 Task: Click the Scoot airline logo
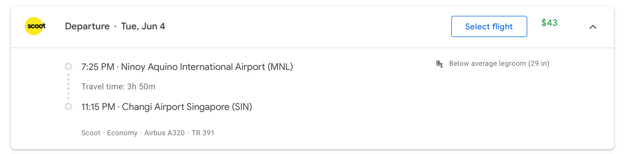pos(35,26)
